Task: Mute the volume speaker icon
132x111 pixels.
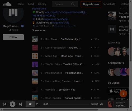Action: point(101,104)
